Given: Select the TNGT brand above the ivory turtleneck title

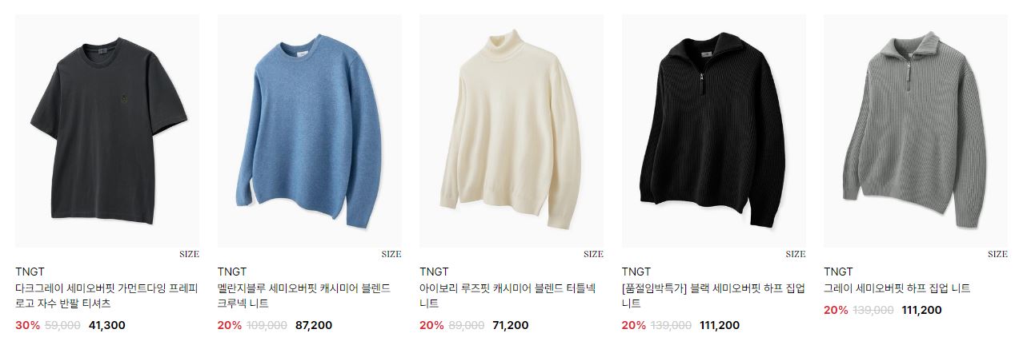Looking at the screenshot, I should [434, 272].
